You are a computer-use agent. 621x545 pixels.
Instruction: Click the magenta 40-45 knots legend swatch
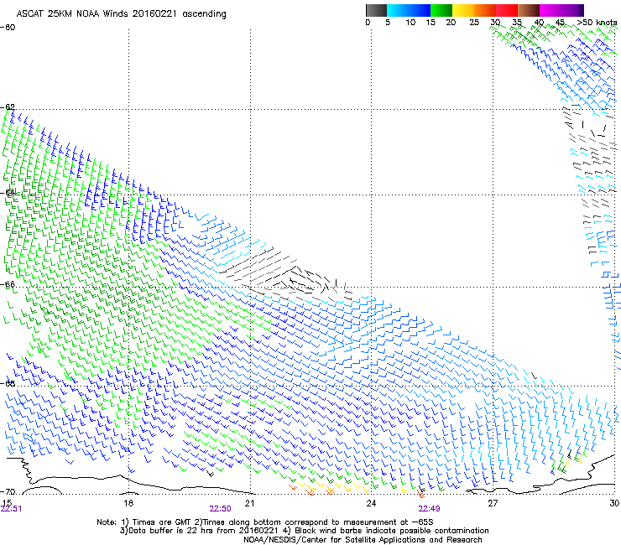coord(551,10)
